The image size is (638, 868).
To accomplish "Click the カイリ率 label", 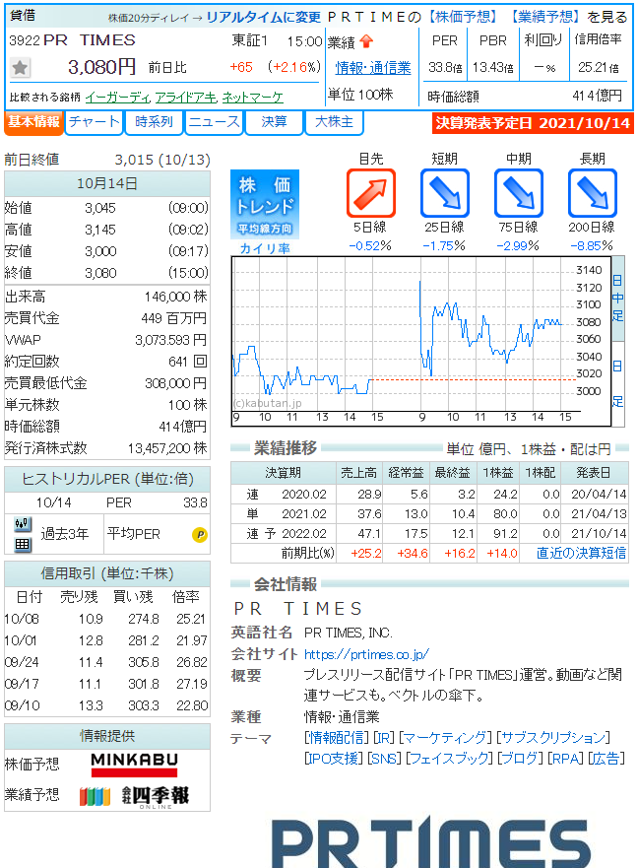I will point(265,248).
